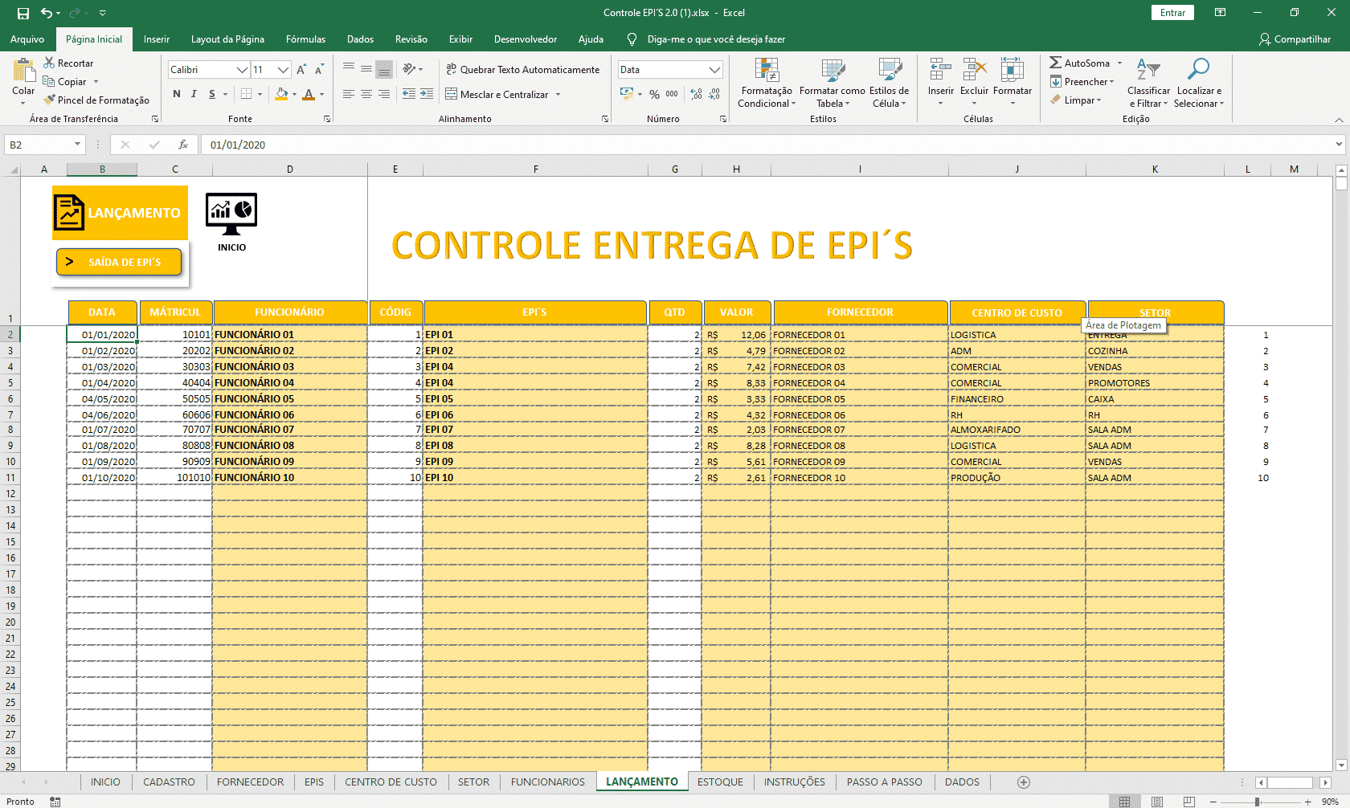The height and width of the screenshot is (808, 1350).
Task: Click the Inserir cells icon
Action: [940, 70]
